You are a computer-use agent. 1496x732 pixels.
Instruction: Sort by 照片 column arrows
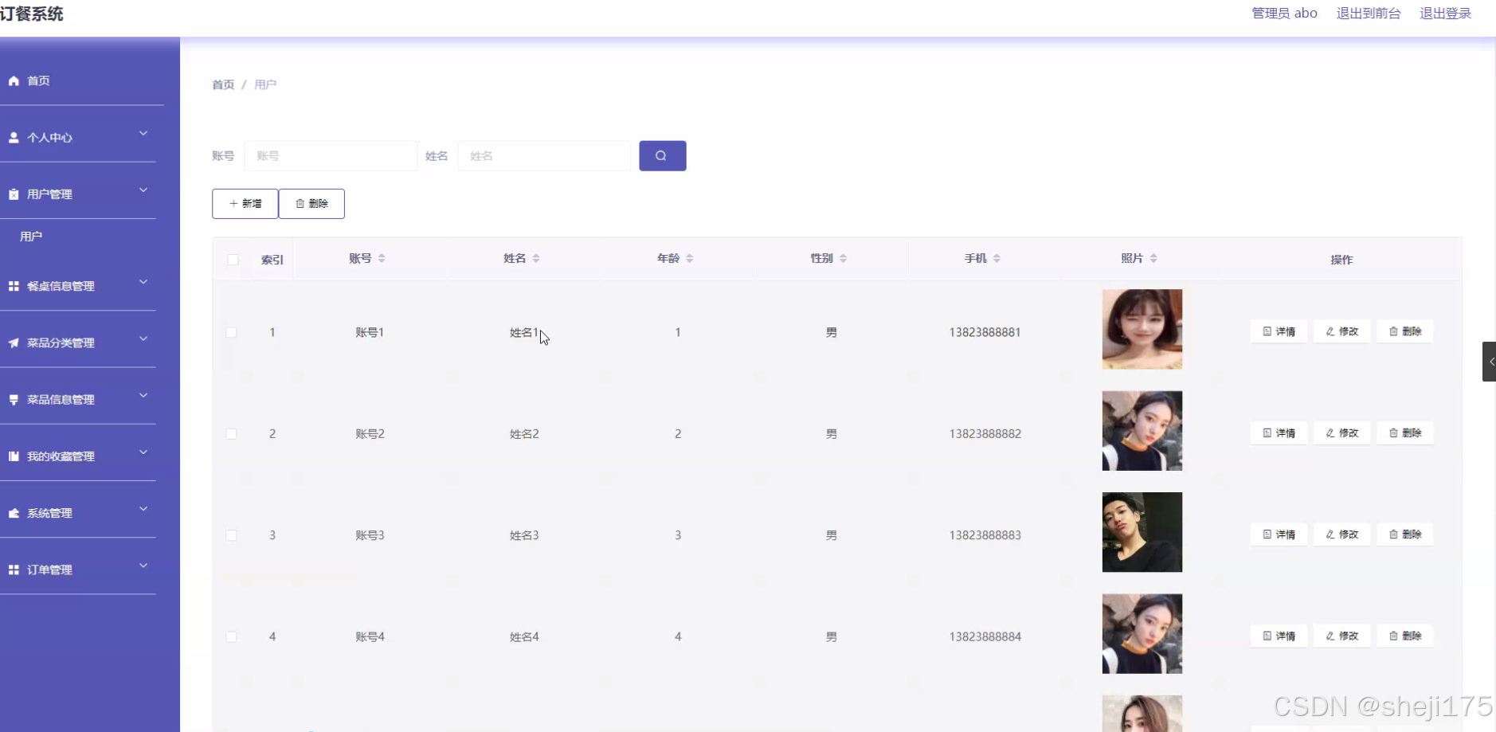point(1153,258)
